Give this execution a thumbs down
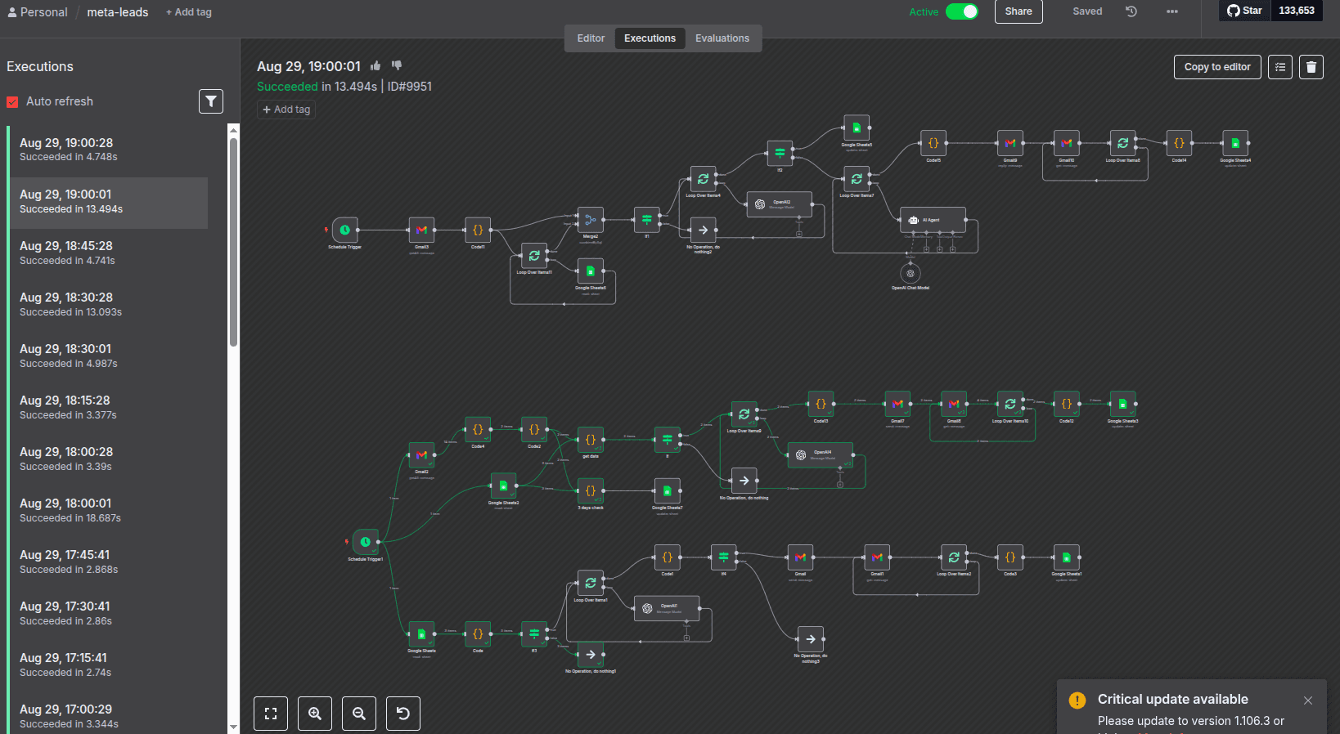1340x734 pixels. click(397, 65)
